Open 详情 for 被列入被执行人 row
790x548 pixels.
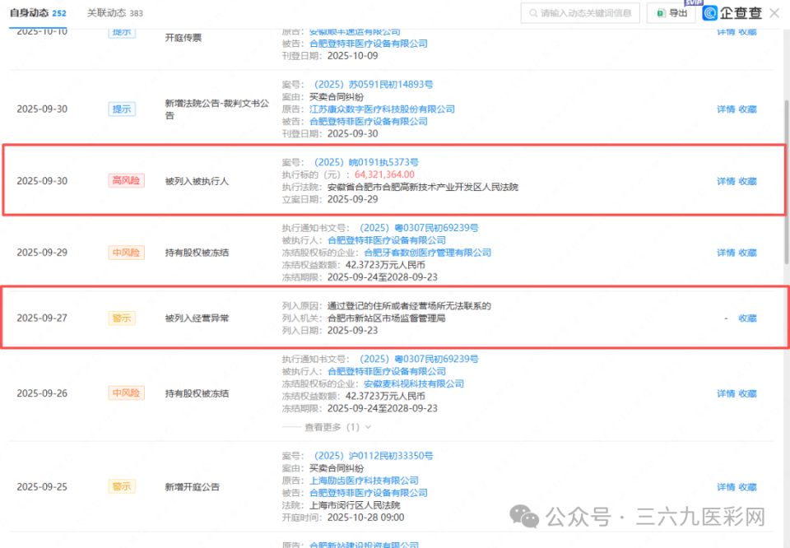point(726,181)
